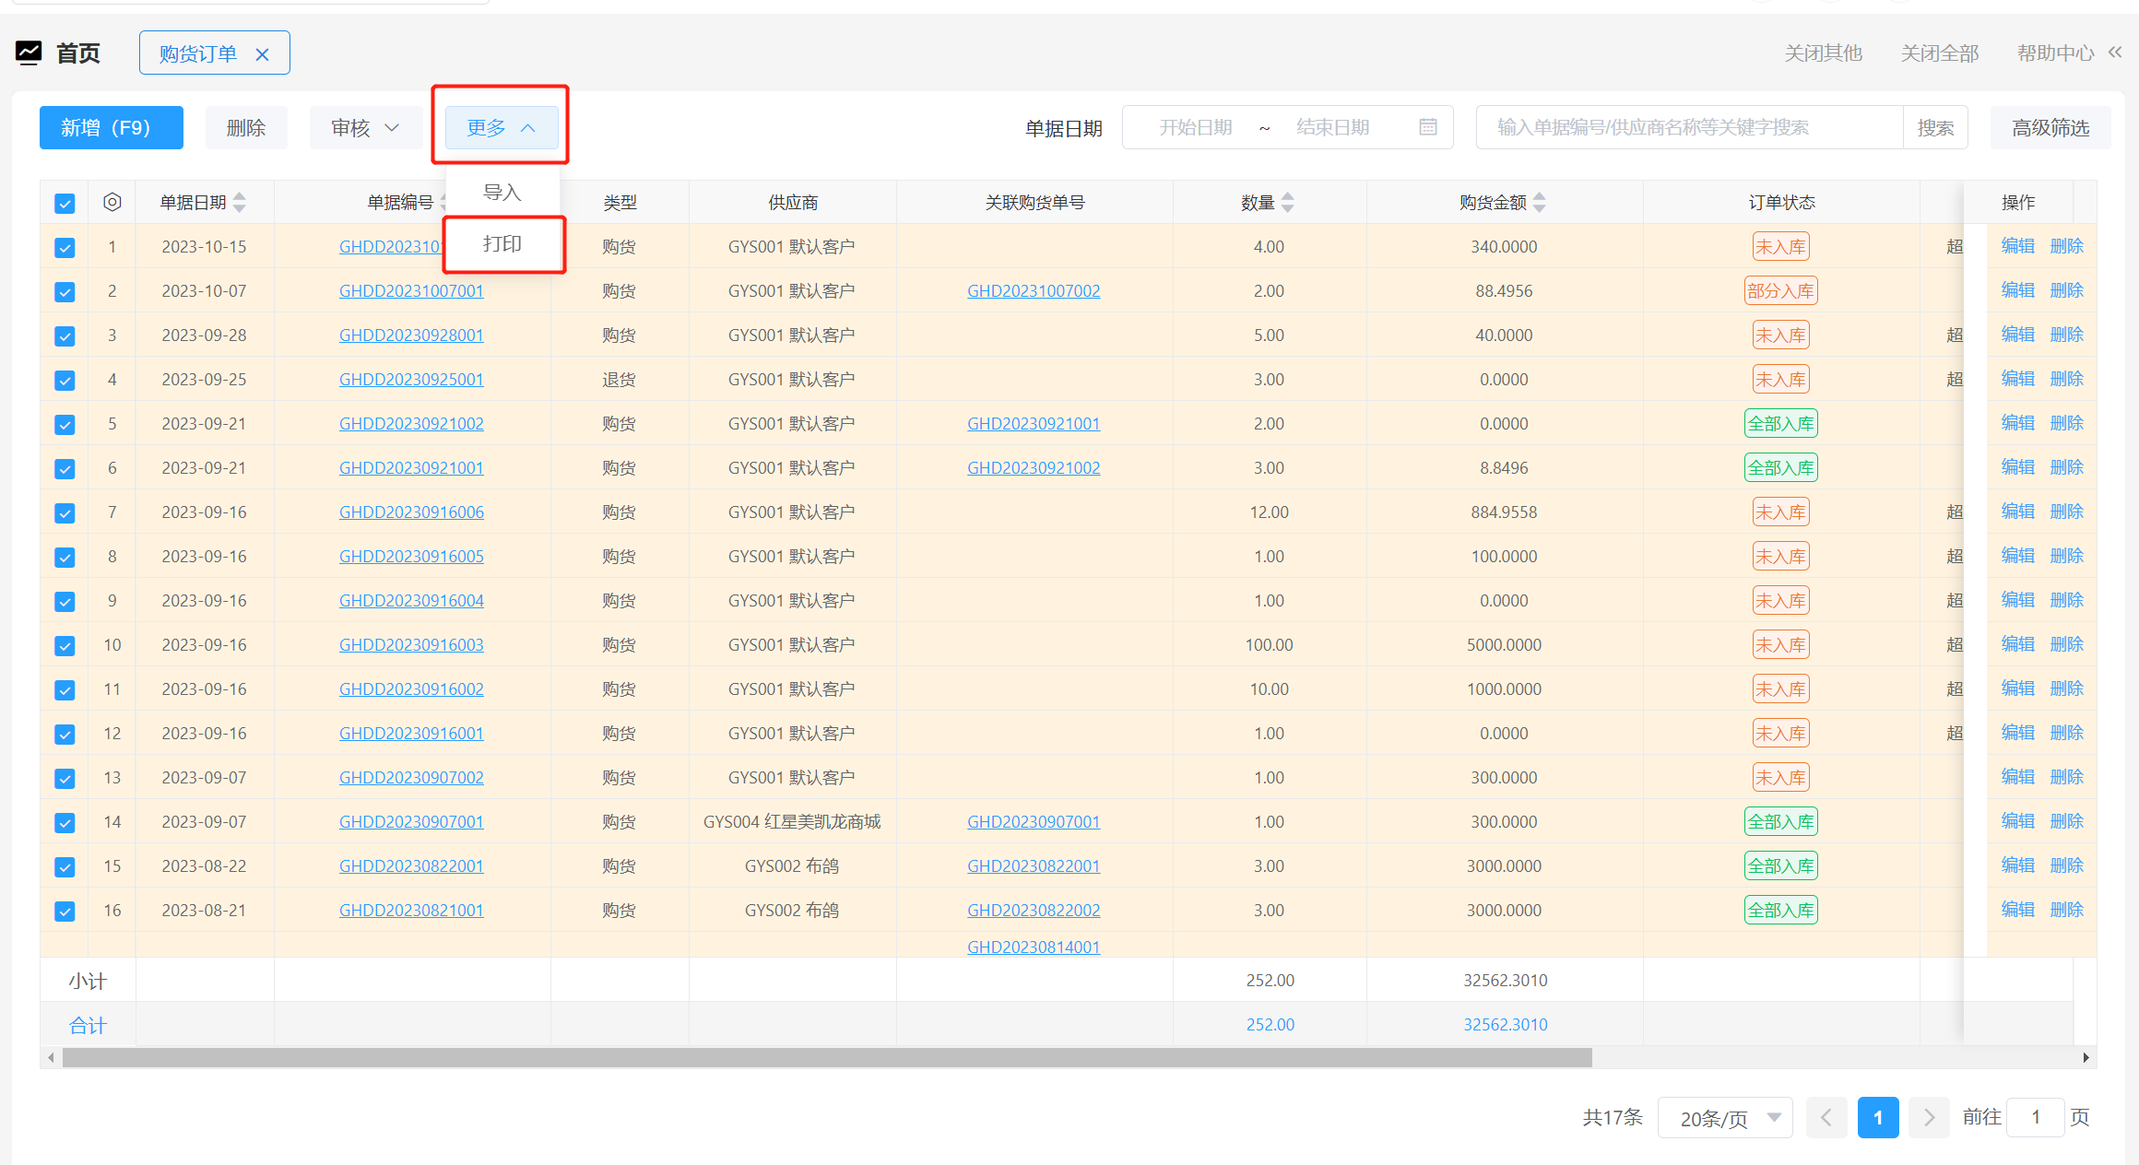Image resolution: width=2139 pixels, height=1165 pixels.
Task: Sort by 单据日期 column arrows
Action: pos(240,202)
